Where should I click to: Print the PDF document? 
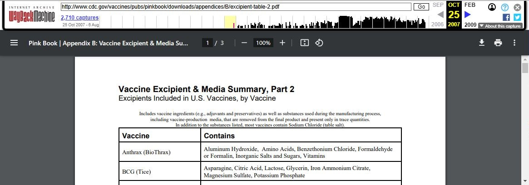pyautogui.click(x=498, y=43)
